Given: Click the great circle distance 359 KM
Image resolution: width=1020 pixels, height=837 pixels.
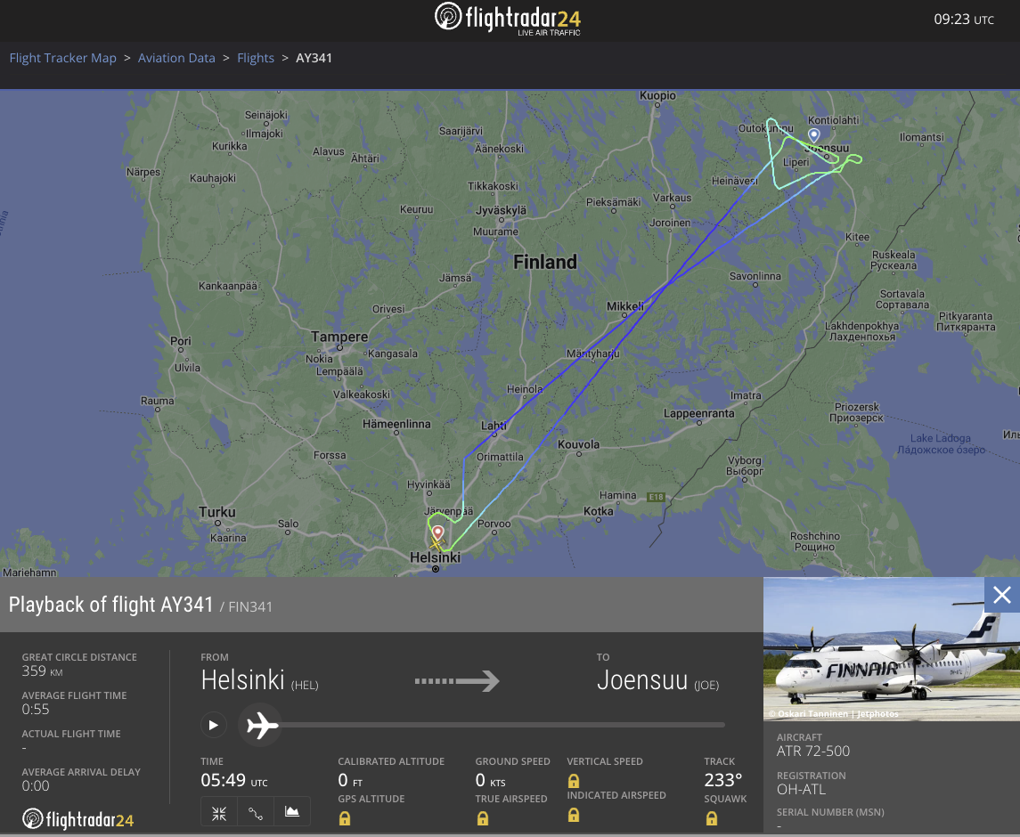Looking at the screenshot, I should [x=42, y=671].
